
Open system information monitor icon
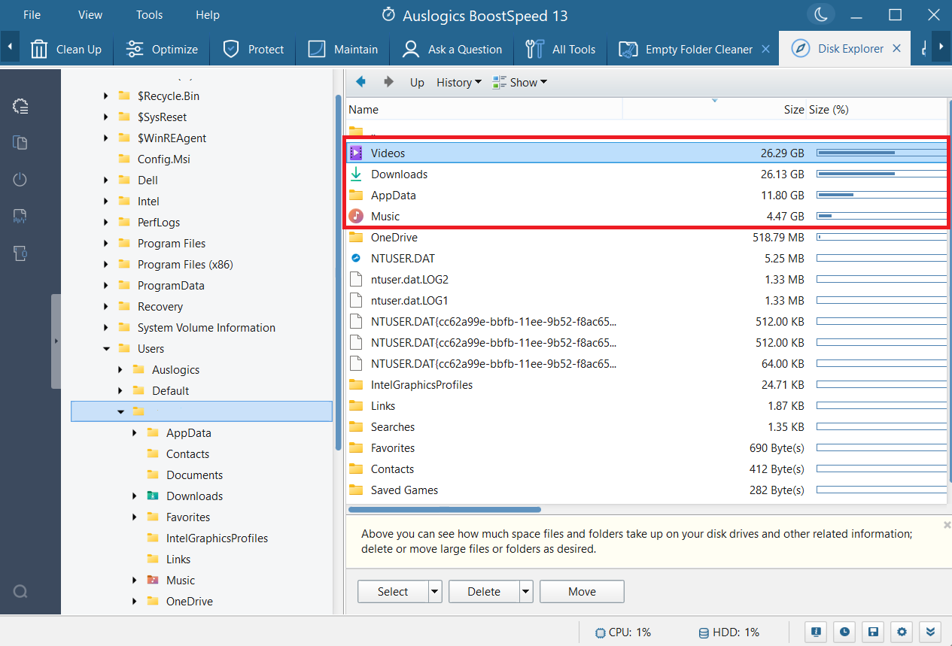(816, 632)
